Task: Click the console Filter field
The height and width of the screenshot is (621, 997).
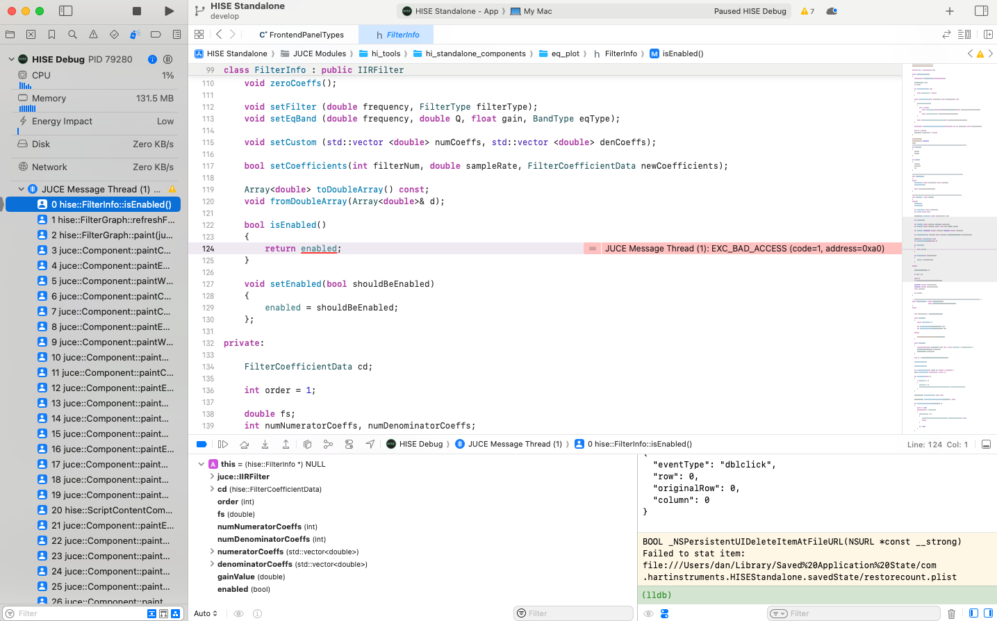Action: pos(854,613)
